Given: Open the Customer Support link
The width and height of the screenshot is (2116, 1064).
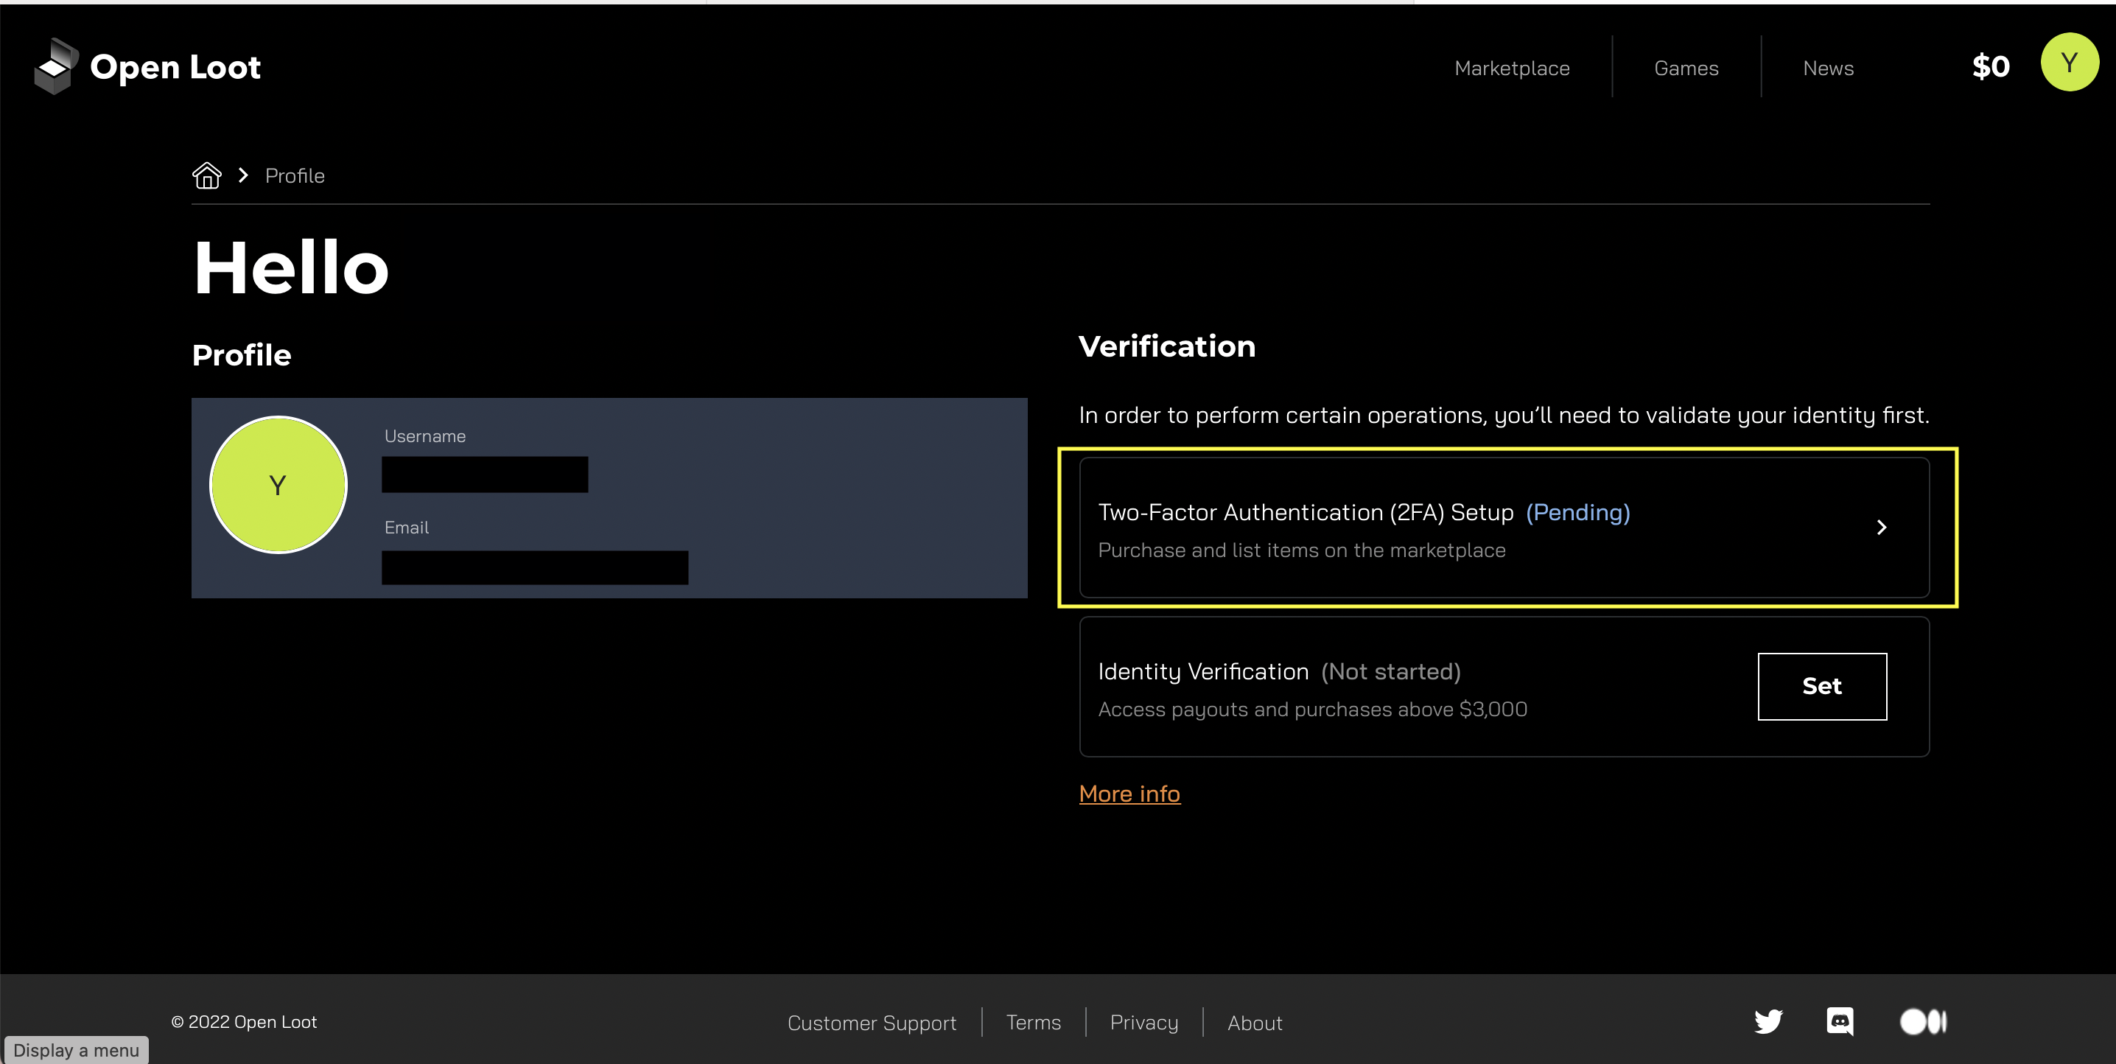Looking at the screenshot, I should pos(872,1022).
